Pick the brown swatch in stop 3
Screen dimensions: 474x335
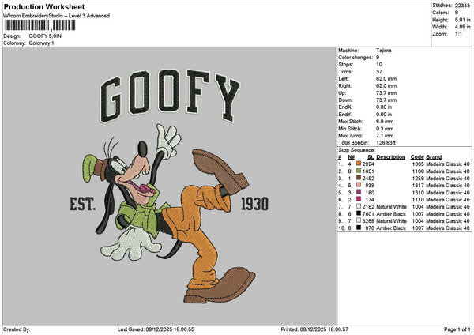[359, 177]
